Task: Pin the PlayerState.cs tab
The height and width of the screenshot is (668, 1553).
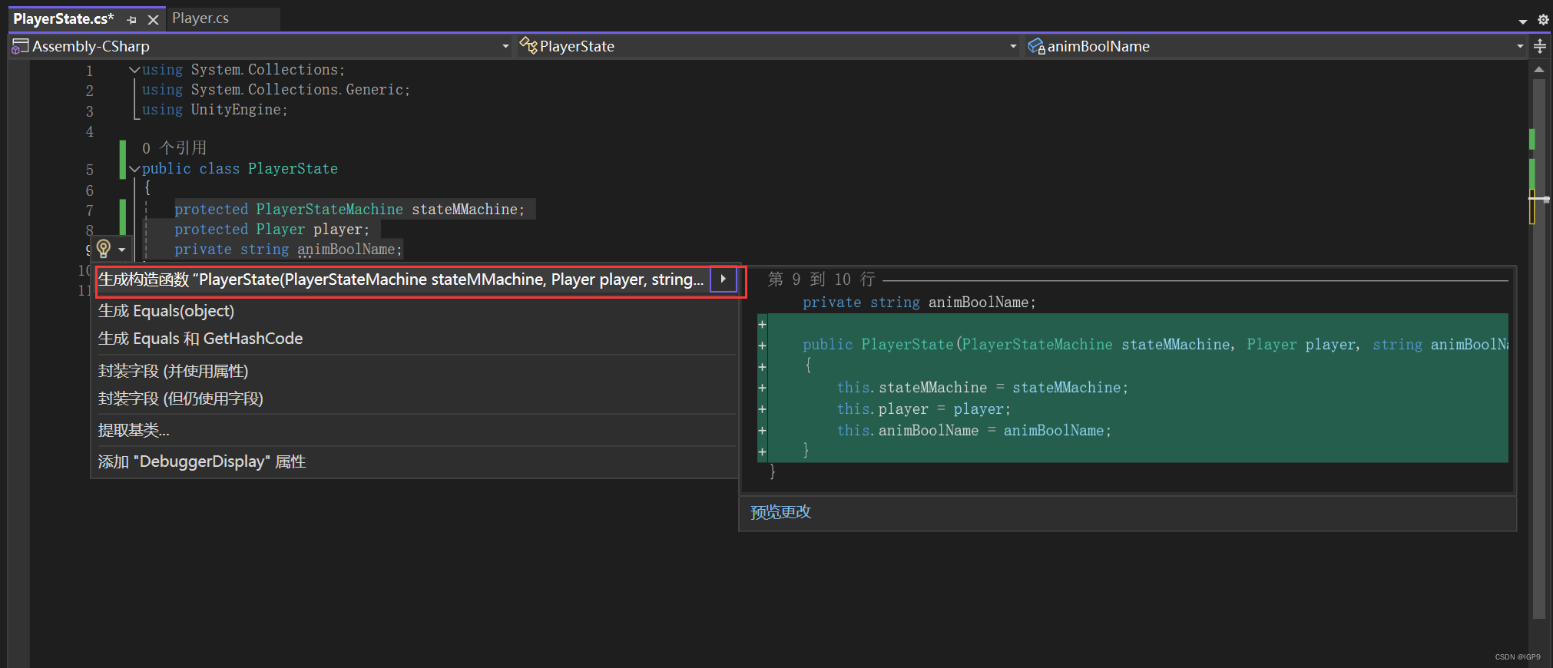Action: 131,20
